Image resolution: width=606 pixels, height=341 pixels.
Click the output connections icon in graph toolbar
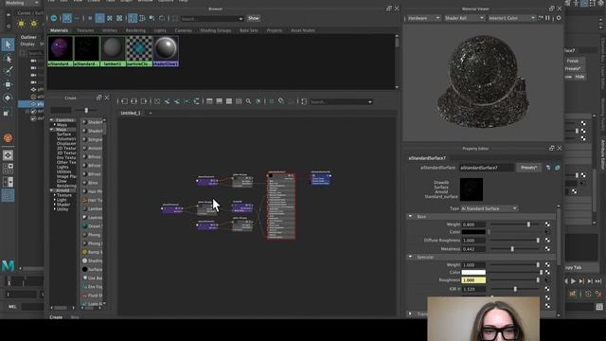[x=144, y=101]
